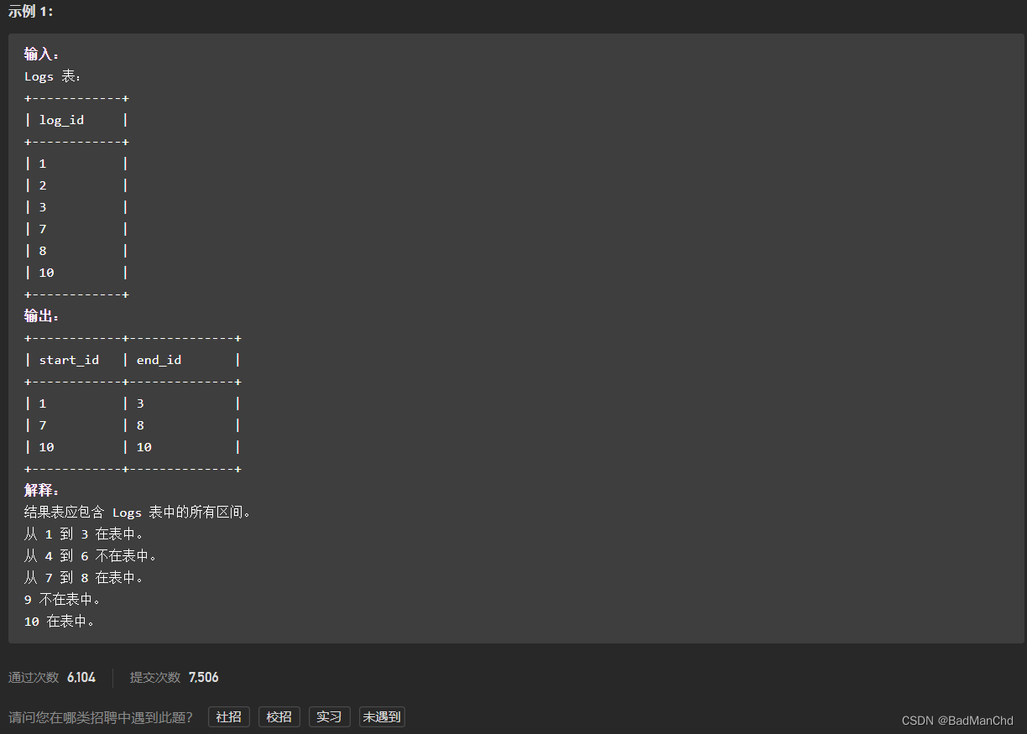
Task: Click the 示例 1 heading
Action: coord(30,12)
